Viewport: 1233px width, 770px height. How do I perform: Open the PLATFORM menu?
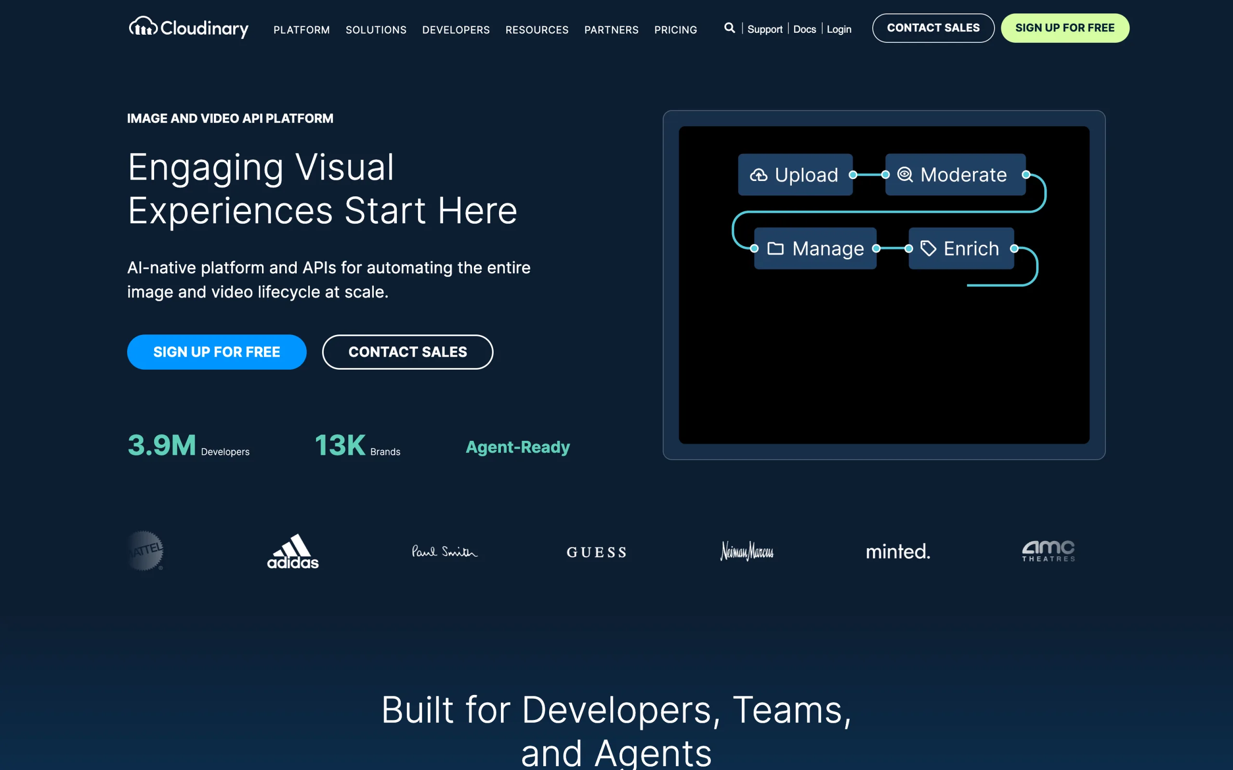pyautogui.click(x=302, y=30)
